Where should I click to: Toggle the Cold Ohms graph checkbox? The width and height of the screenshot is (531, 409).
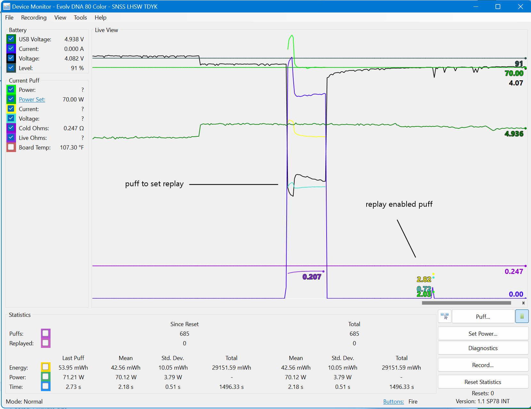[11, 128]
